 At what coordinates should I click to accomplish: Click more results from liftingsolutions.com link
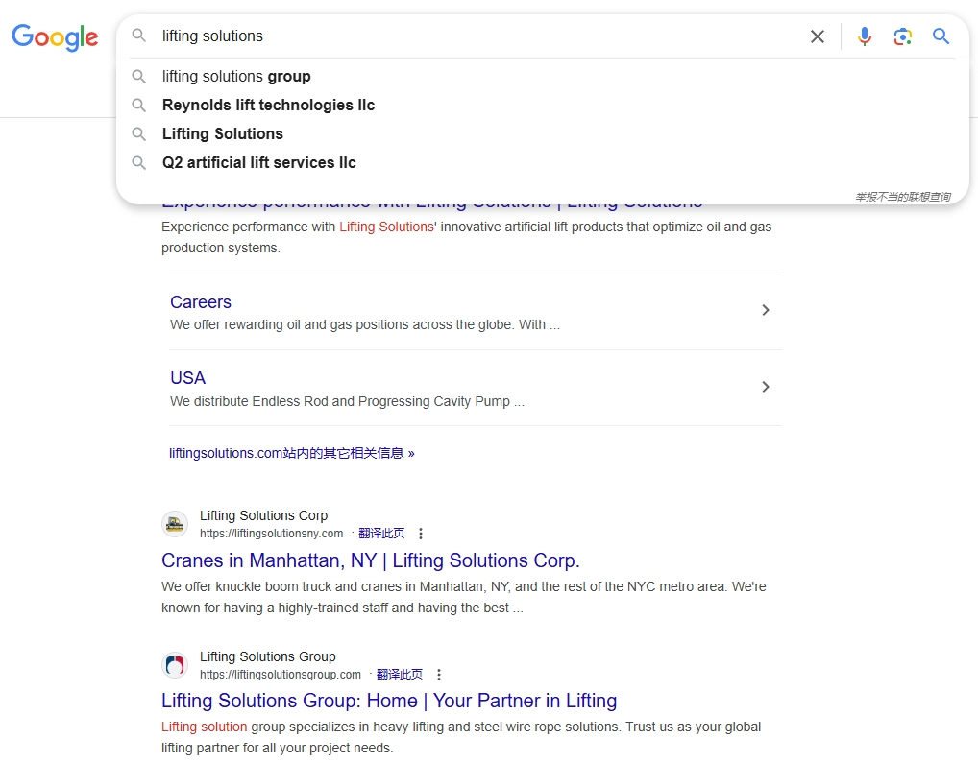[291, 453]
